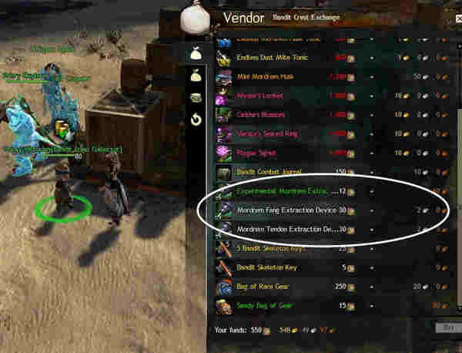The height and width of the screenshot is (353, 462).
Task: Click the Endless Dust Mite Tonic icon
Action: tap(224, 58)
